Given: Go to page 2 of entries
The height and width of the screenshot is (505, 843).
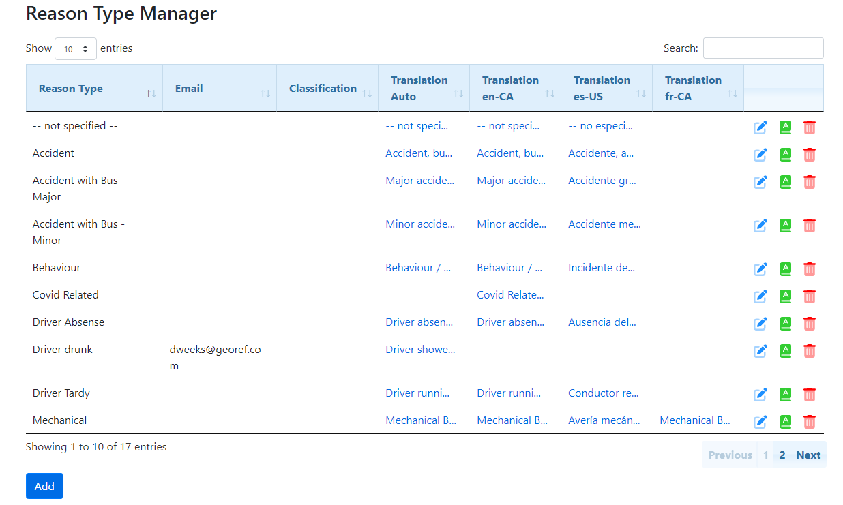Looking at the screenshot, I should click(782, 455).
